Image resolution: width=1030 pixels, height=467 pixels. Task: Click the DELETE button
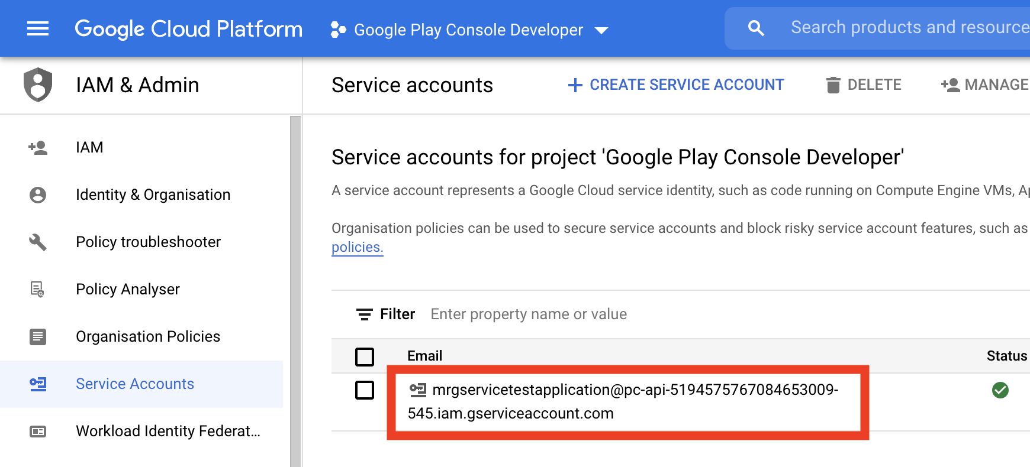pos(864,85)
